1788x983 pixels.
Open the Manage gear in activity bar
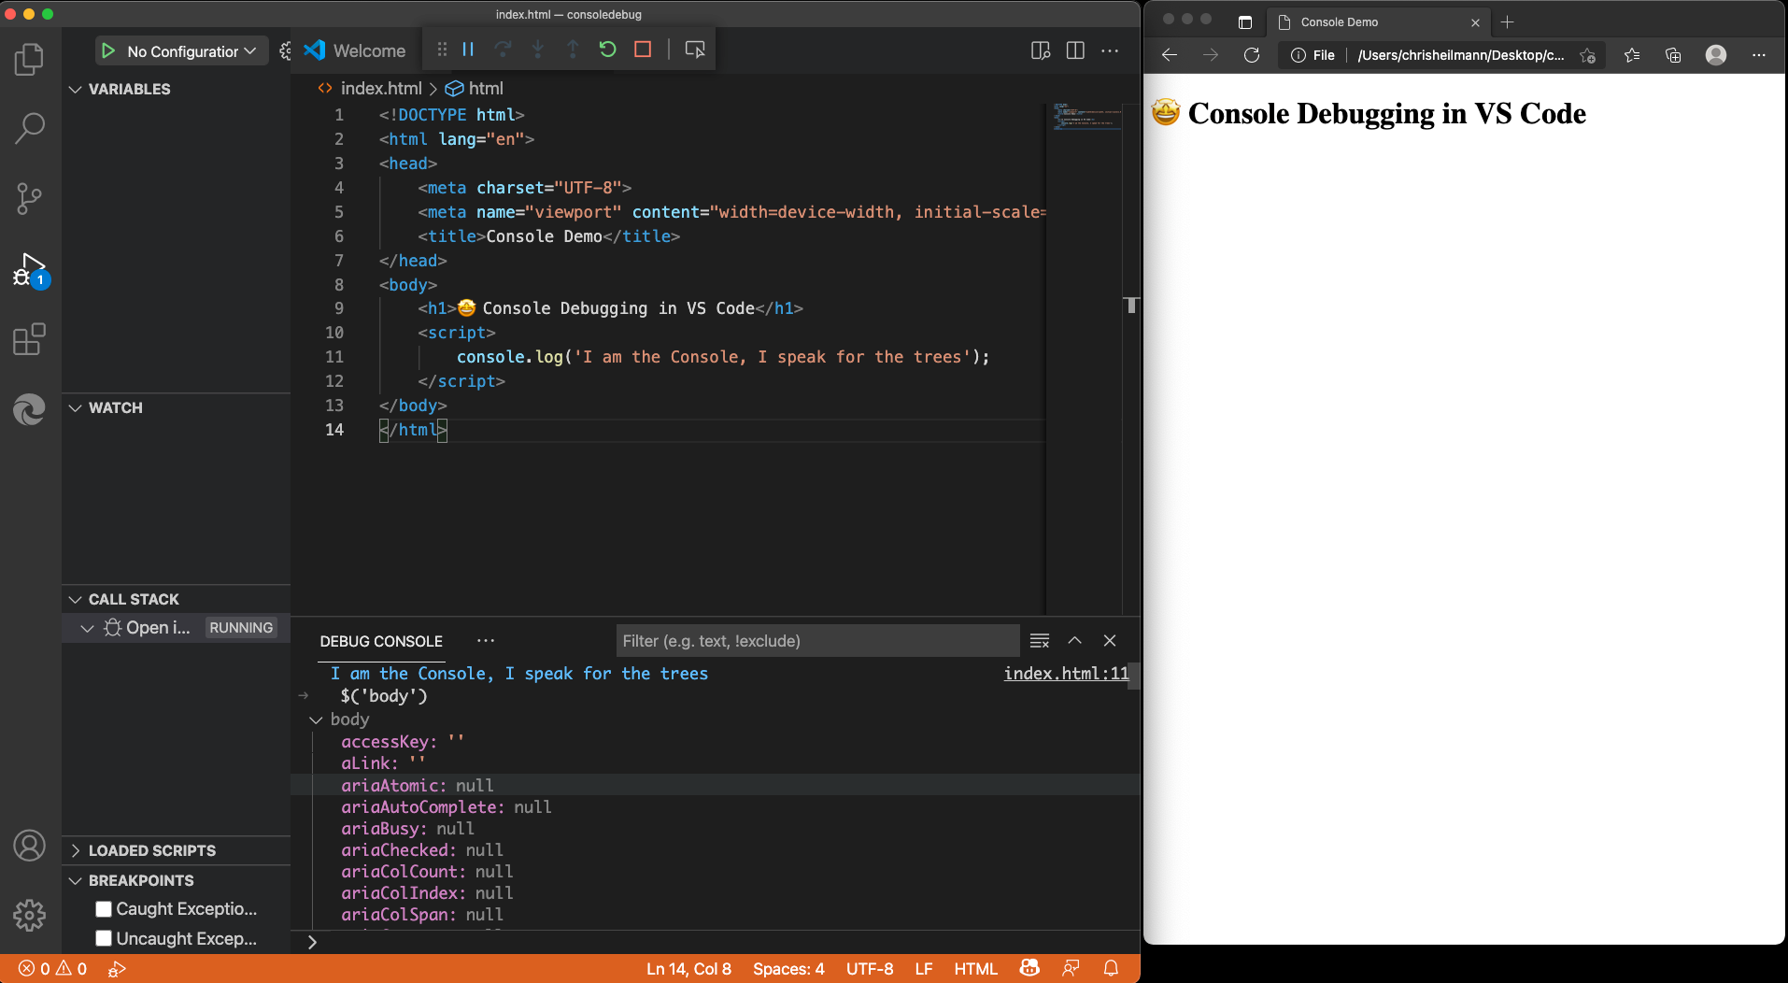pyautogui.click(x=29, y=915)
